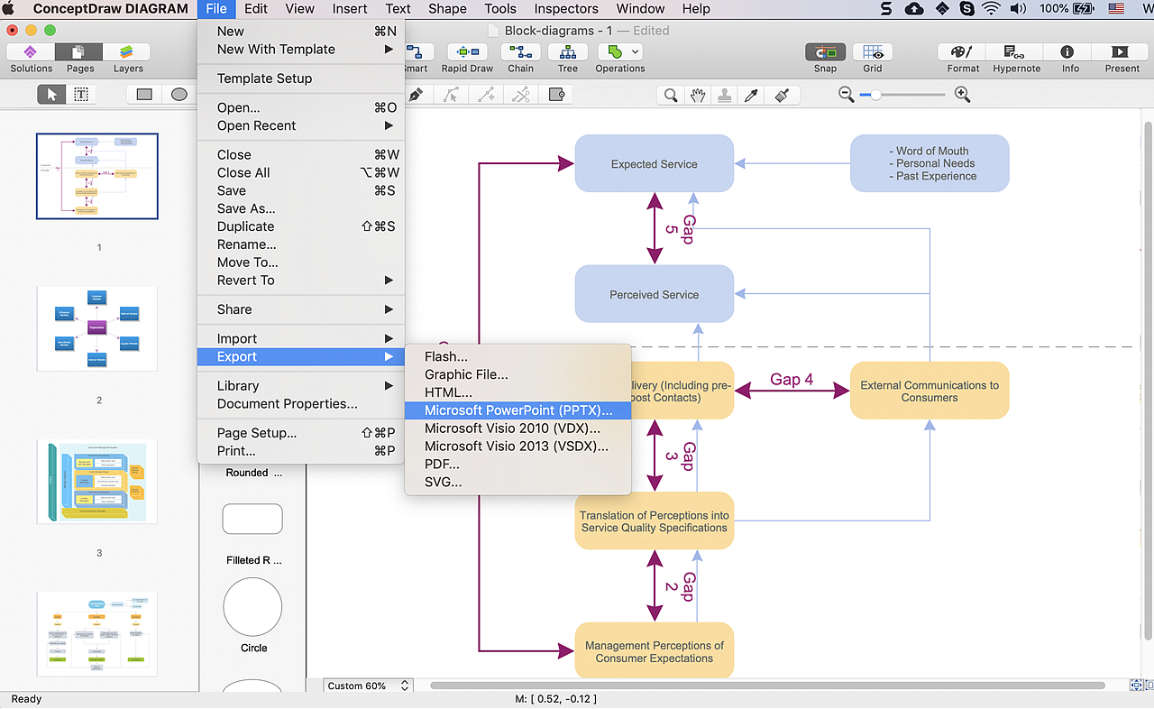Toggle Snap on or off

[825, 52]
